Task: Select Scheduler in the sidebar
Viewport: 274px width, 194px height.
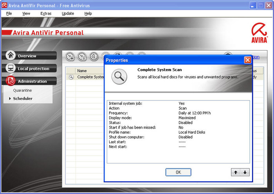Action: point(23,98)
